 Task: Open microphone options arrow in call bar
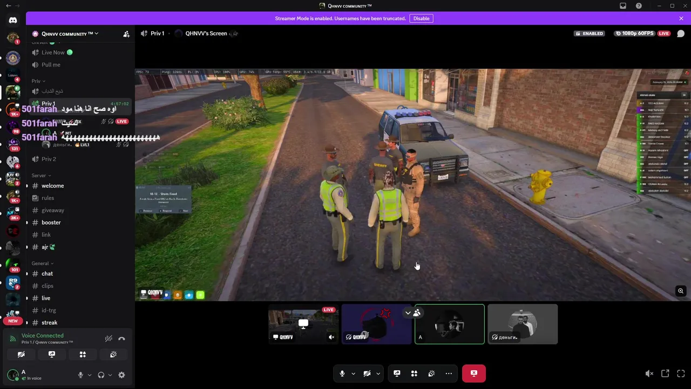point(354,373)
